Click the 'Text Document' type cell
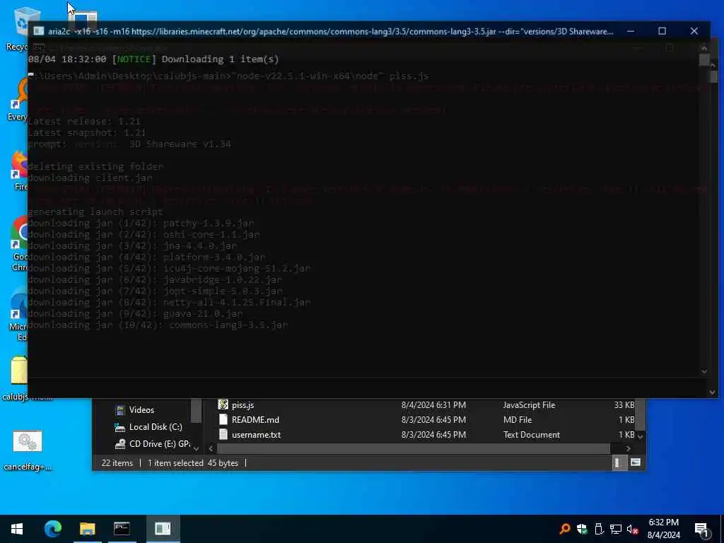The height and width of the screenshot is (543, 724). [x=531, y=435]
